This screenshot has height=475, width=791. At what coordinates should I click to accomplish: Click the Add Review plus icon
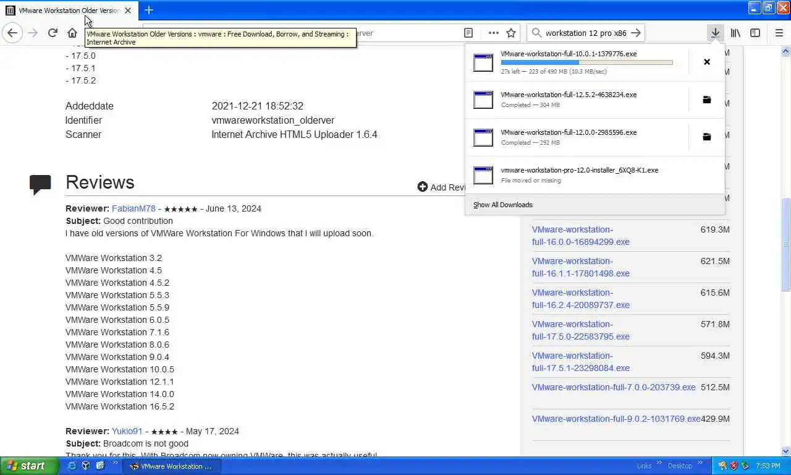coord(423,187)
